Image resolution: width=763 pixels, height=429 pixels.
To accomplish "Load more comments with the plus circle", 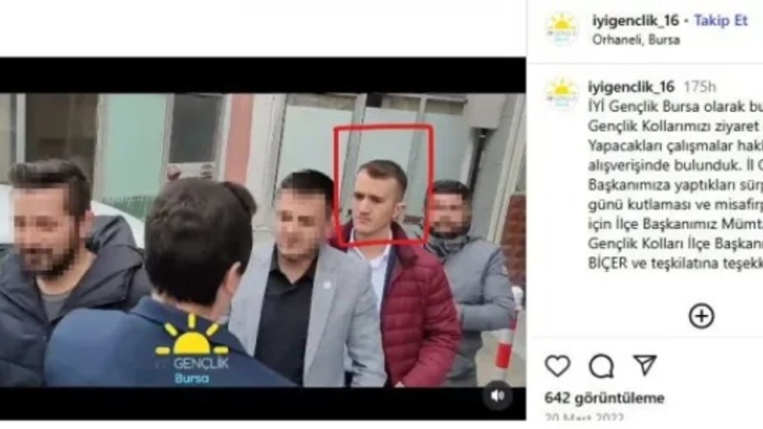I will click(701, 316).
